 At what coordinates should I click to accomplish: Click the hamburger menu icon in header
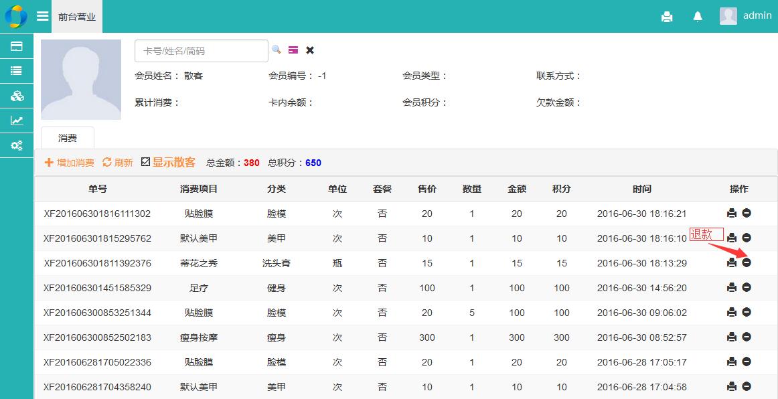pyautogui.click(x=42, y=16)
